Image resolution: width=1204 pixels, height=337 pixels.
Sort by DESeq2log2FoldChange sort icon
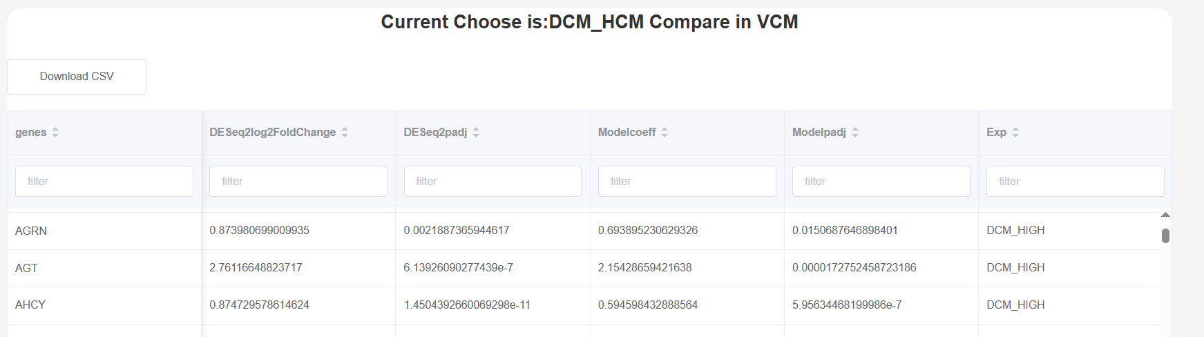point(345,133)
